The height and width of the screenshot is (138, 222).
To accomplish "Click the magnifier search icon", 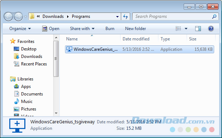I will point(214,16).
